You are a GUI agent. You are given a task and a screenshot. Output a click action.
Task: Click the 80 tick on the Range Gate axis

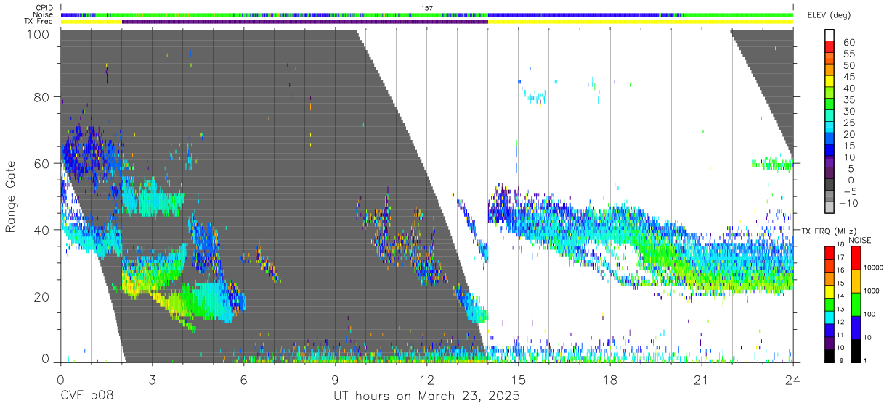[41, 96]
